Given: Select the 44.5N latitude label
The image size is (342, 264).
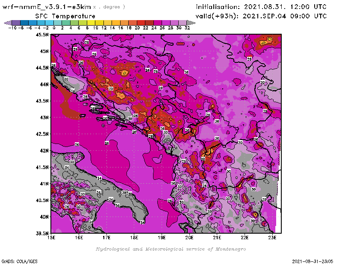Looking at the screenshot, I should click(42, 68).
